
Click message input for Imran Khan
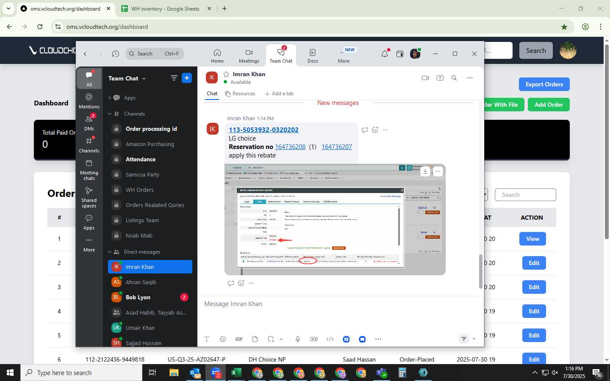tap(341, 304)
